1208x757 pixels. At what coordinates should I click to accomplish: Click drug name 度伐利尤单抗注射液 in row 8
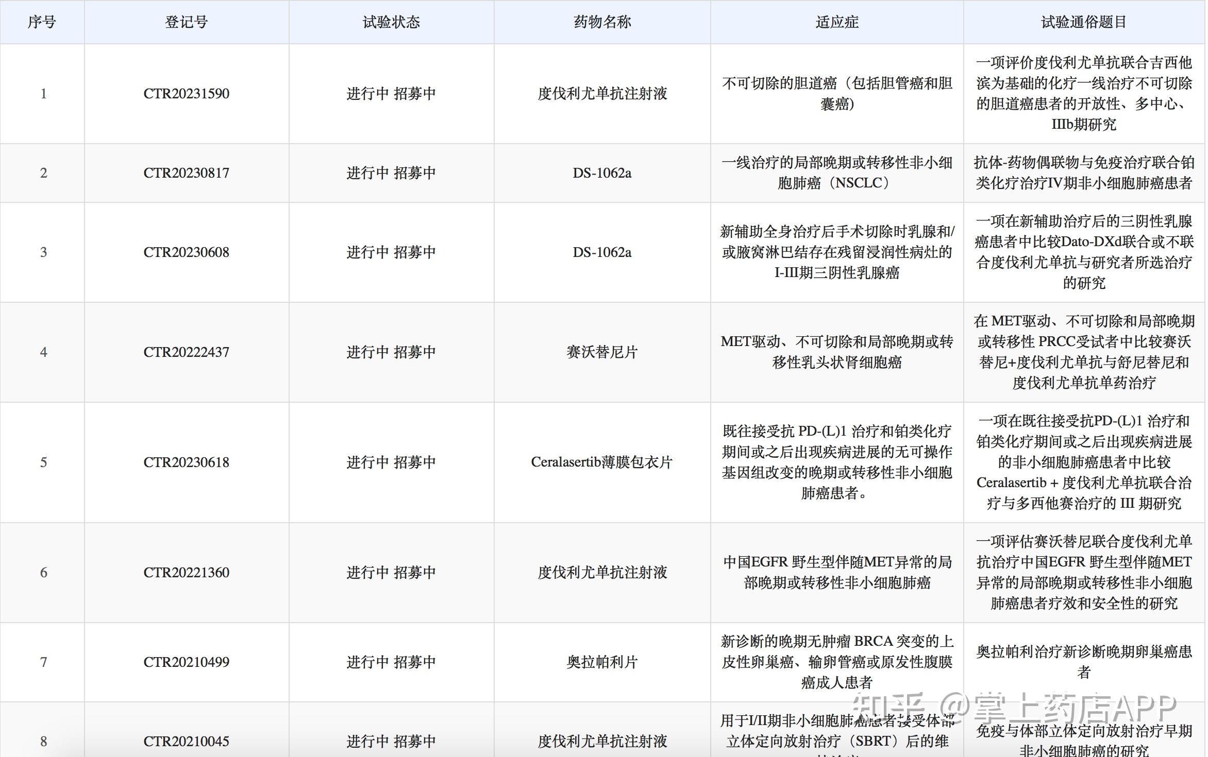[x=602, y=742]
